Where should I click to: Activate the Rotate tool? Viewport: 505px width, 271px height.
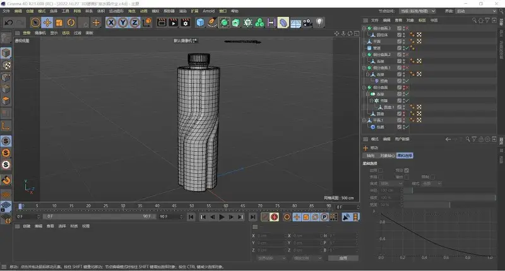pyautogui.click(x=71, y=23)
